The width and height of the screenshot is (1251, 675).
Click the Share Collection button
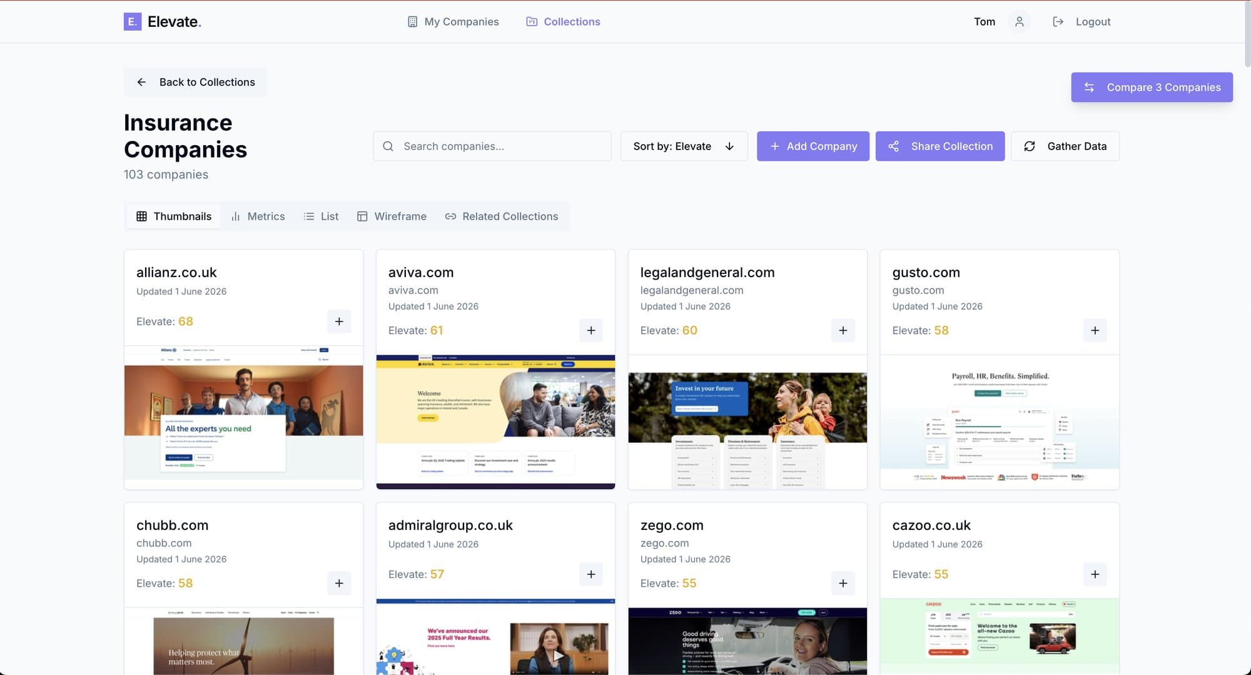click(940, 146)
